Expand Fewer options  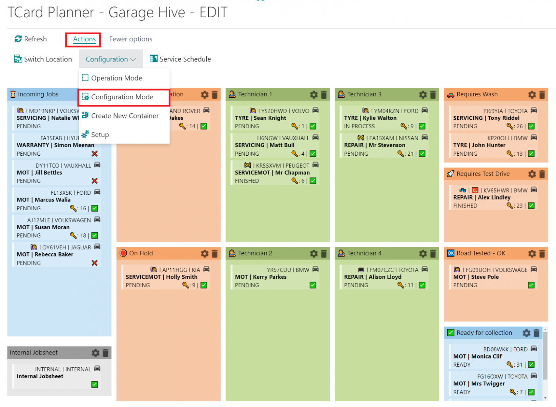tap(130, 39)
